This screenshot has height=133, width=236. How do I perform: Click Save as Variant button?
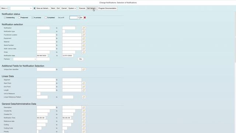click(x=43, y=8)
